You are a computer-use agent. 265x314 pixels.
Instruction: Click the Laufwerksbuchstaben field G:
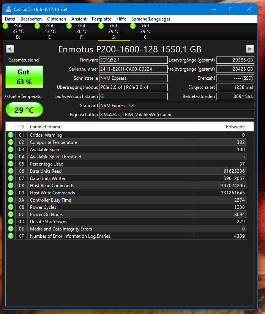(x=133, y=96)
